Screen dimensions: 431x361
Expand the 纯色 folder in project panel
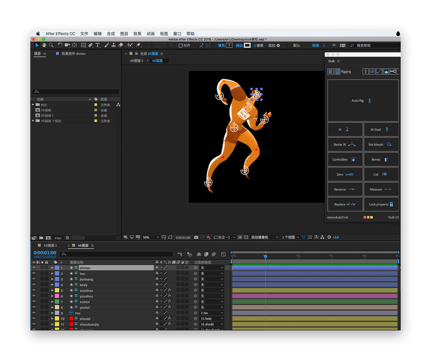point(33,105)
